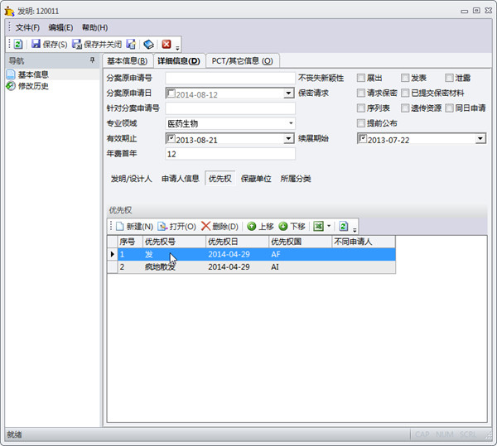Click the green Move Up (上移) arrow icon

point(251,227)
